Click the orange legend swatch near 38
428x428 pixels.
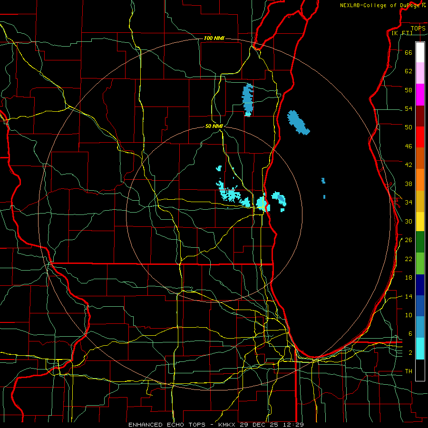click(420, 180)
